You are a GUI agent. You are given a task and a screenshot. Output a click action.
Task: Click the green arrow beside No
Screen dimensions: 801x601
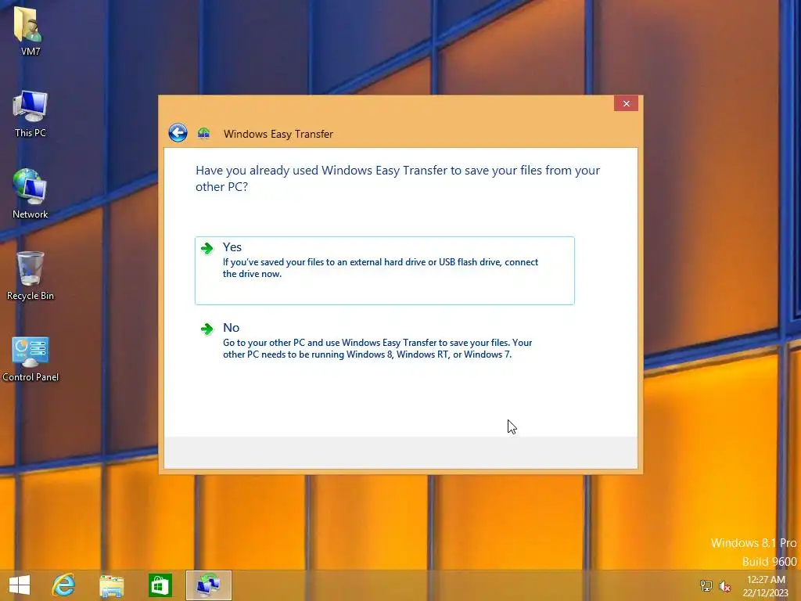pyautogui.click(x=207, y=329)
